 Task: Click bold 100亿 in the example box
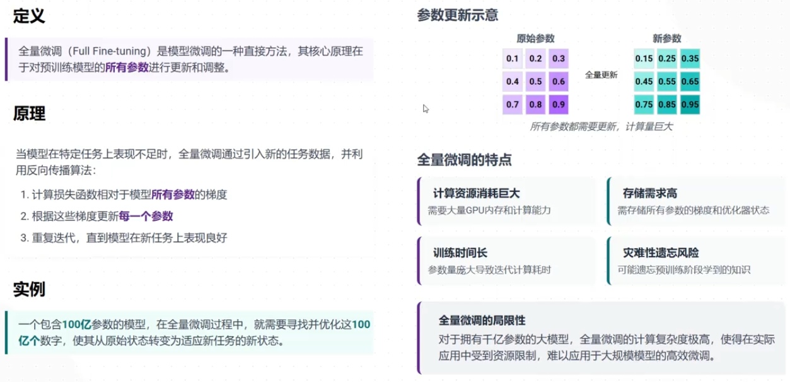pyautogui.click(x=76, y=325)
